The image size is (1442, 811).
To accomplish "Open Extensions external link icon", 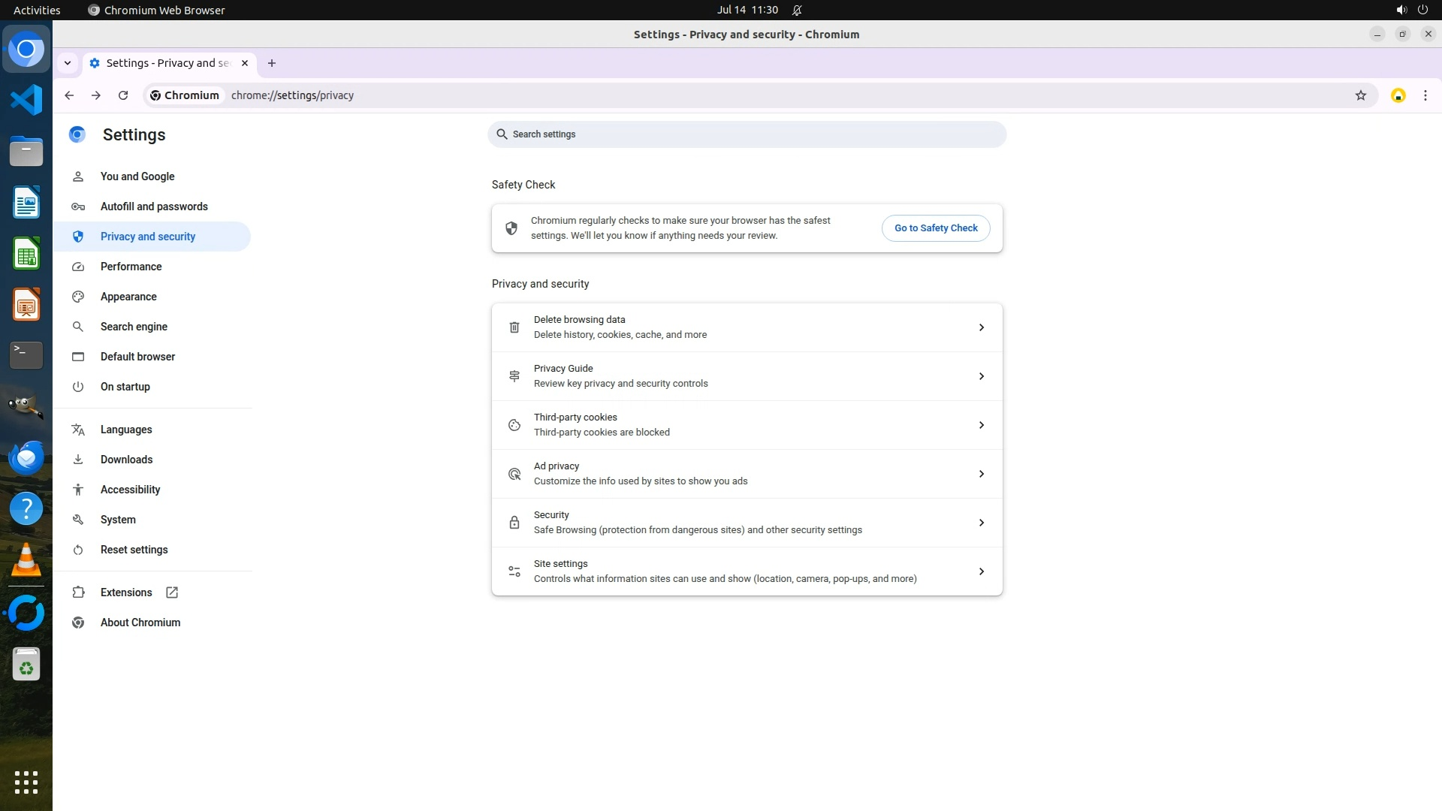I will [x=172, y=592].
